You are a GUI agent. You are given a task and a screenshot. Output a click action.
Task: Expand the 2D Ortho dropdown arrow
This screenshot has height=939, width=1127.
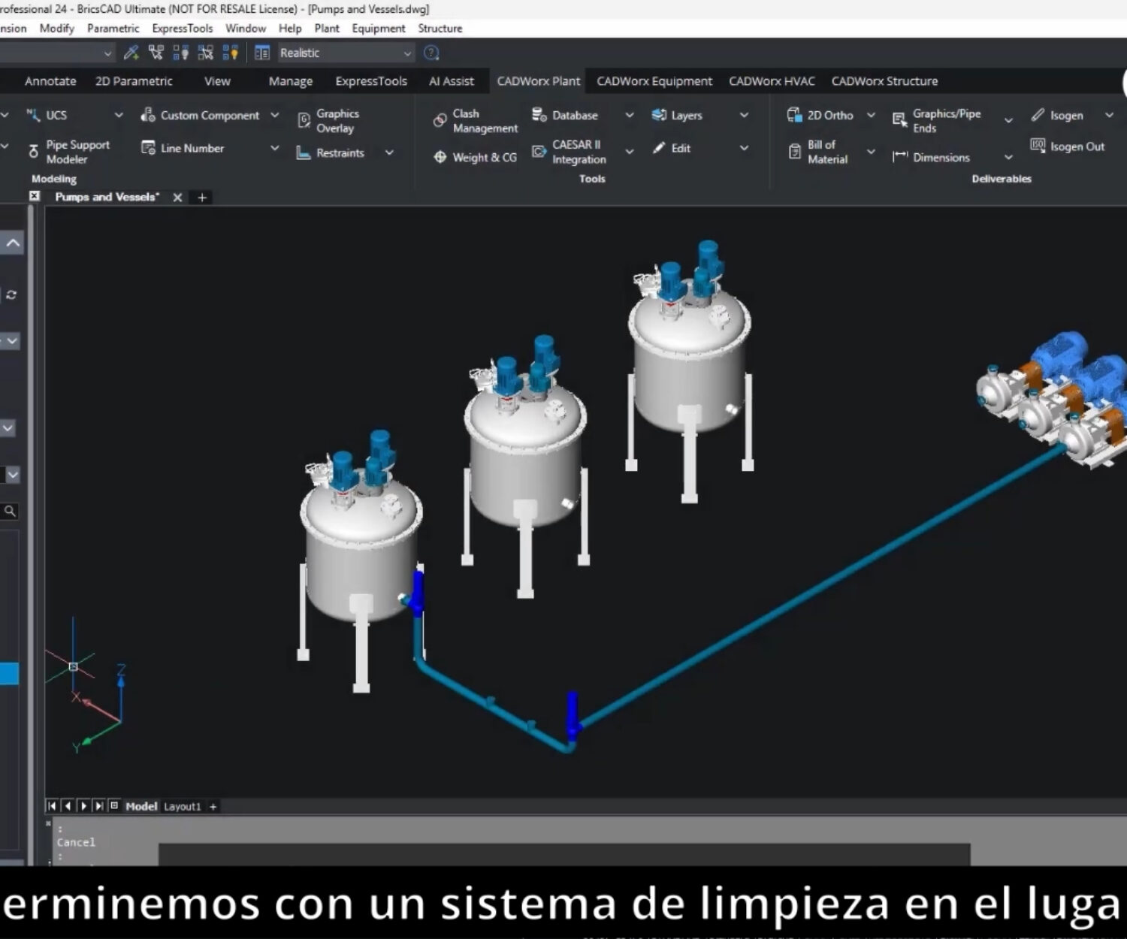point(871,116)
